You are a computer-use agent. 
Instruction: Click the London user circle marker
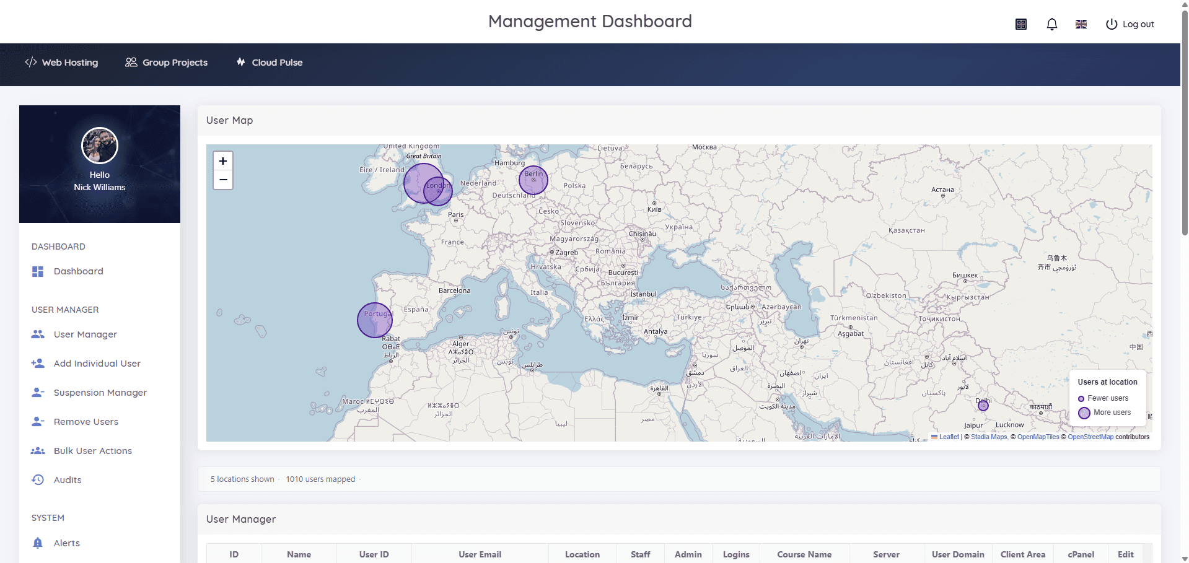coord(438,191)
